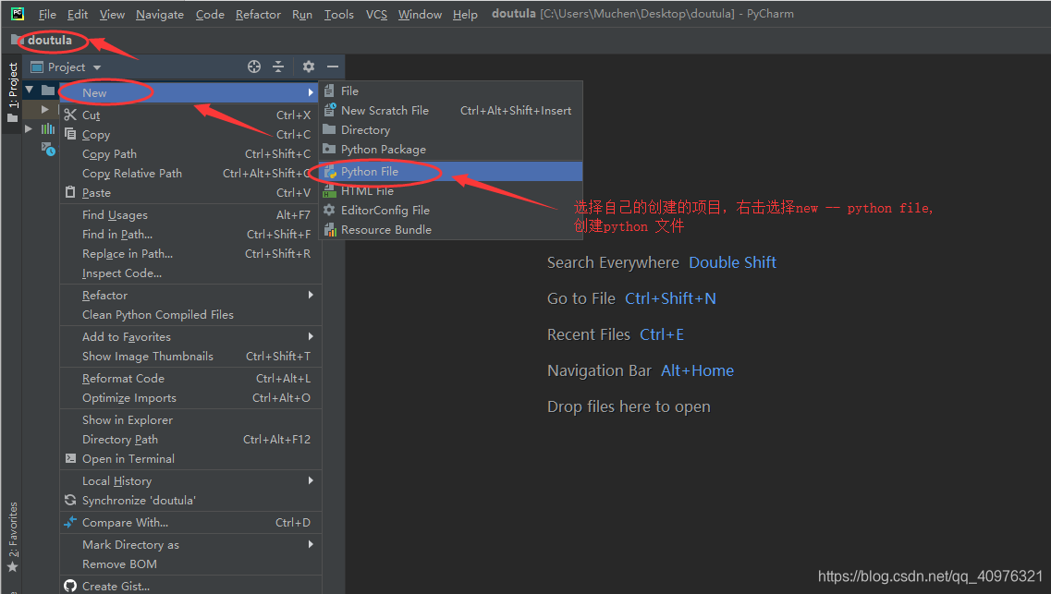Hide the Project panel with minus icon
This screenshot has height=594, width=1051.
click(333, 67)
